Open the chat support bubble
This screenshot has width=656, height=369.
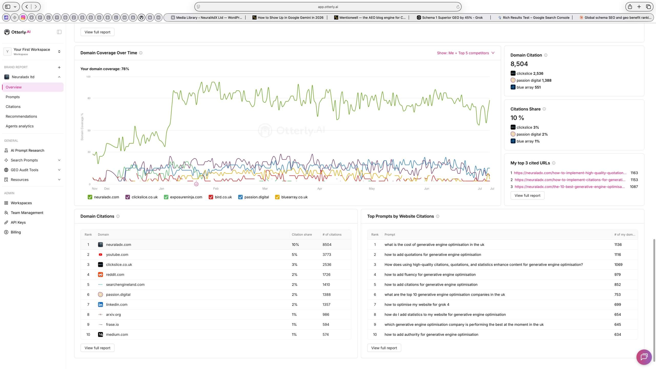coord(644,357)
